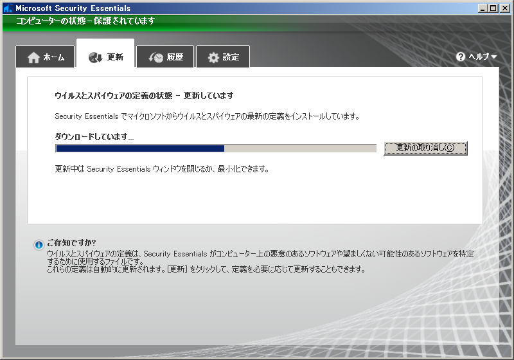Expand the ヘルプ dropdown arrow
This screenshot has width=514, height=360.
pyautogui.click(x=494, y=57)
